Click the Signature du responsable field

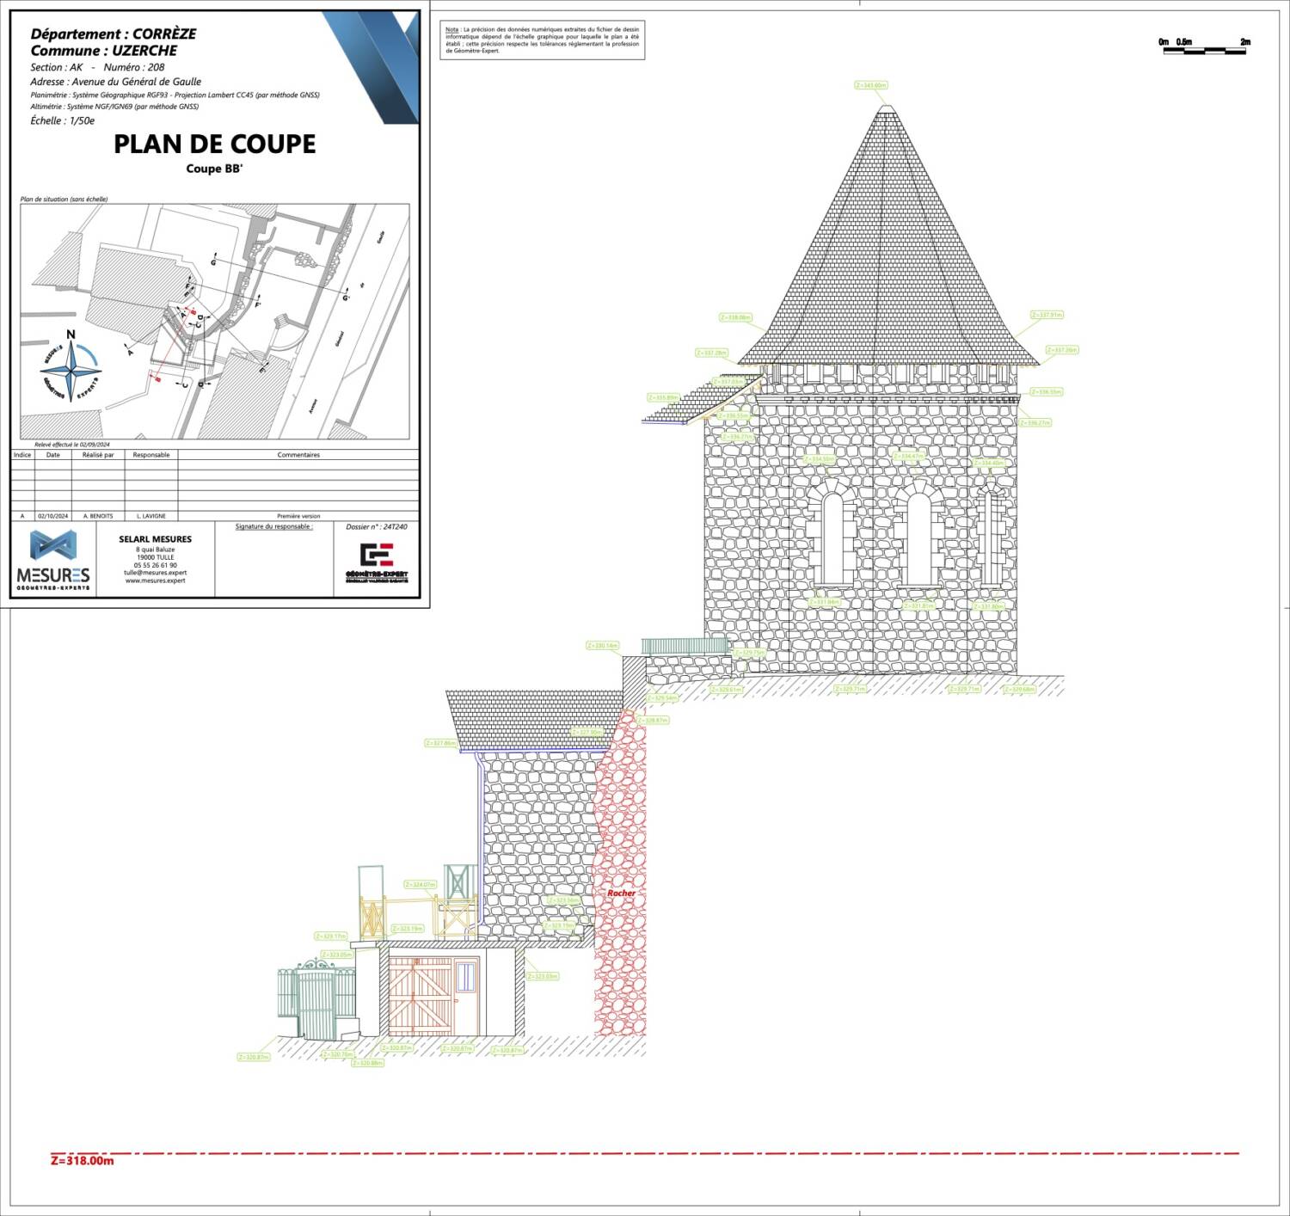274,526
